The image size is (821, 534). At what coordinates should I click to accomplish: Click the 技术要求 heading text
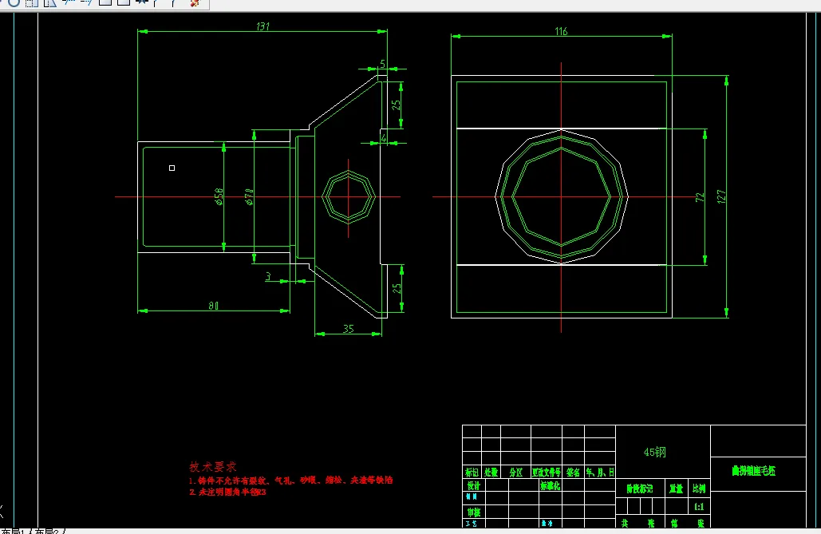[x=212, y=466]
